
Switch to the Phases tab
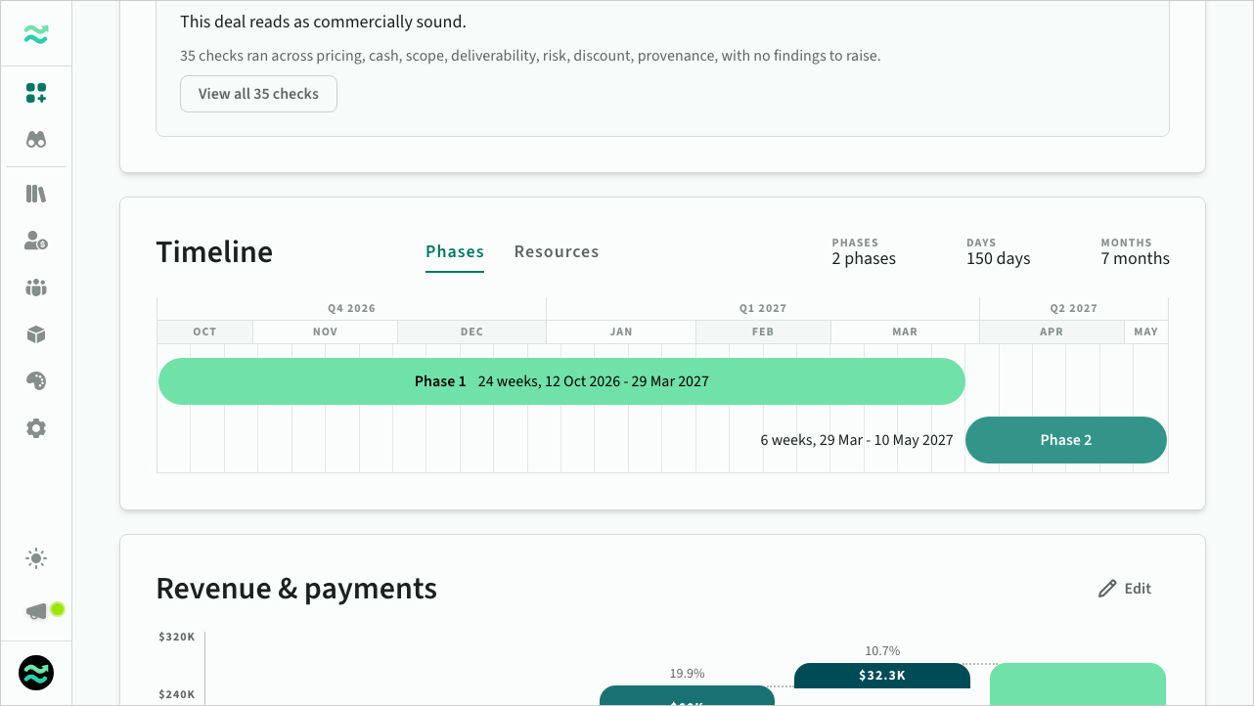[455, 251]
